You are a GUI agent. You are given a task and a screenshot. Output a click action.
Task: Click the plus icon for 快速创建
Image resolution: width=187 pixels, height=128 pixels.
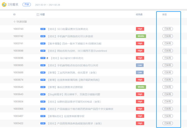click(14, 22)
